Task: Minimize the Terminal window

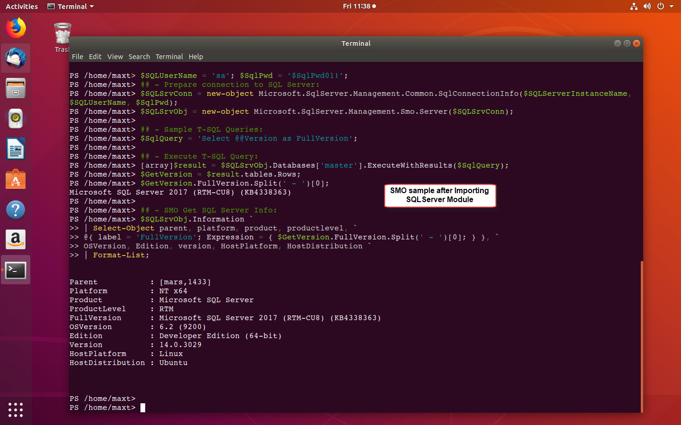Action: 618,43
